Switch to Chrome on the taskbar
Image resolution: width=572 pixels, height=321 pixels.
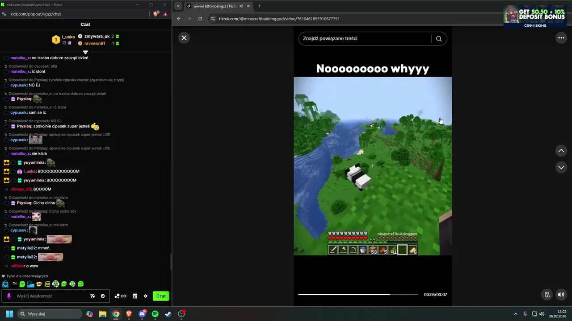pos(116,314)
